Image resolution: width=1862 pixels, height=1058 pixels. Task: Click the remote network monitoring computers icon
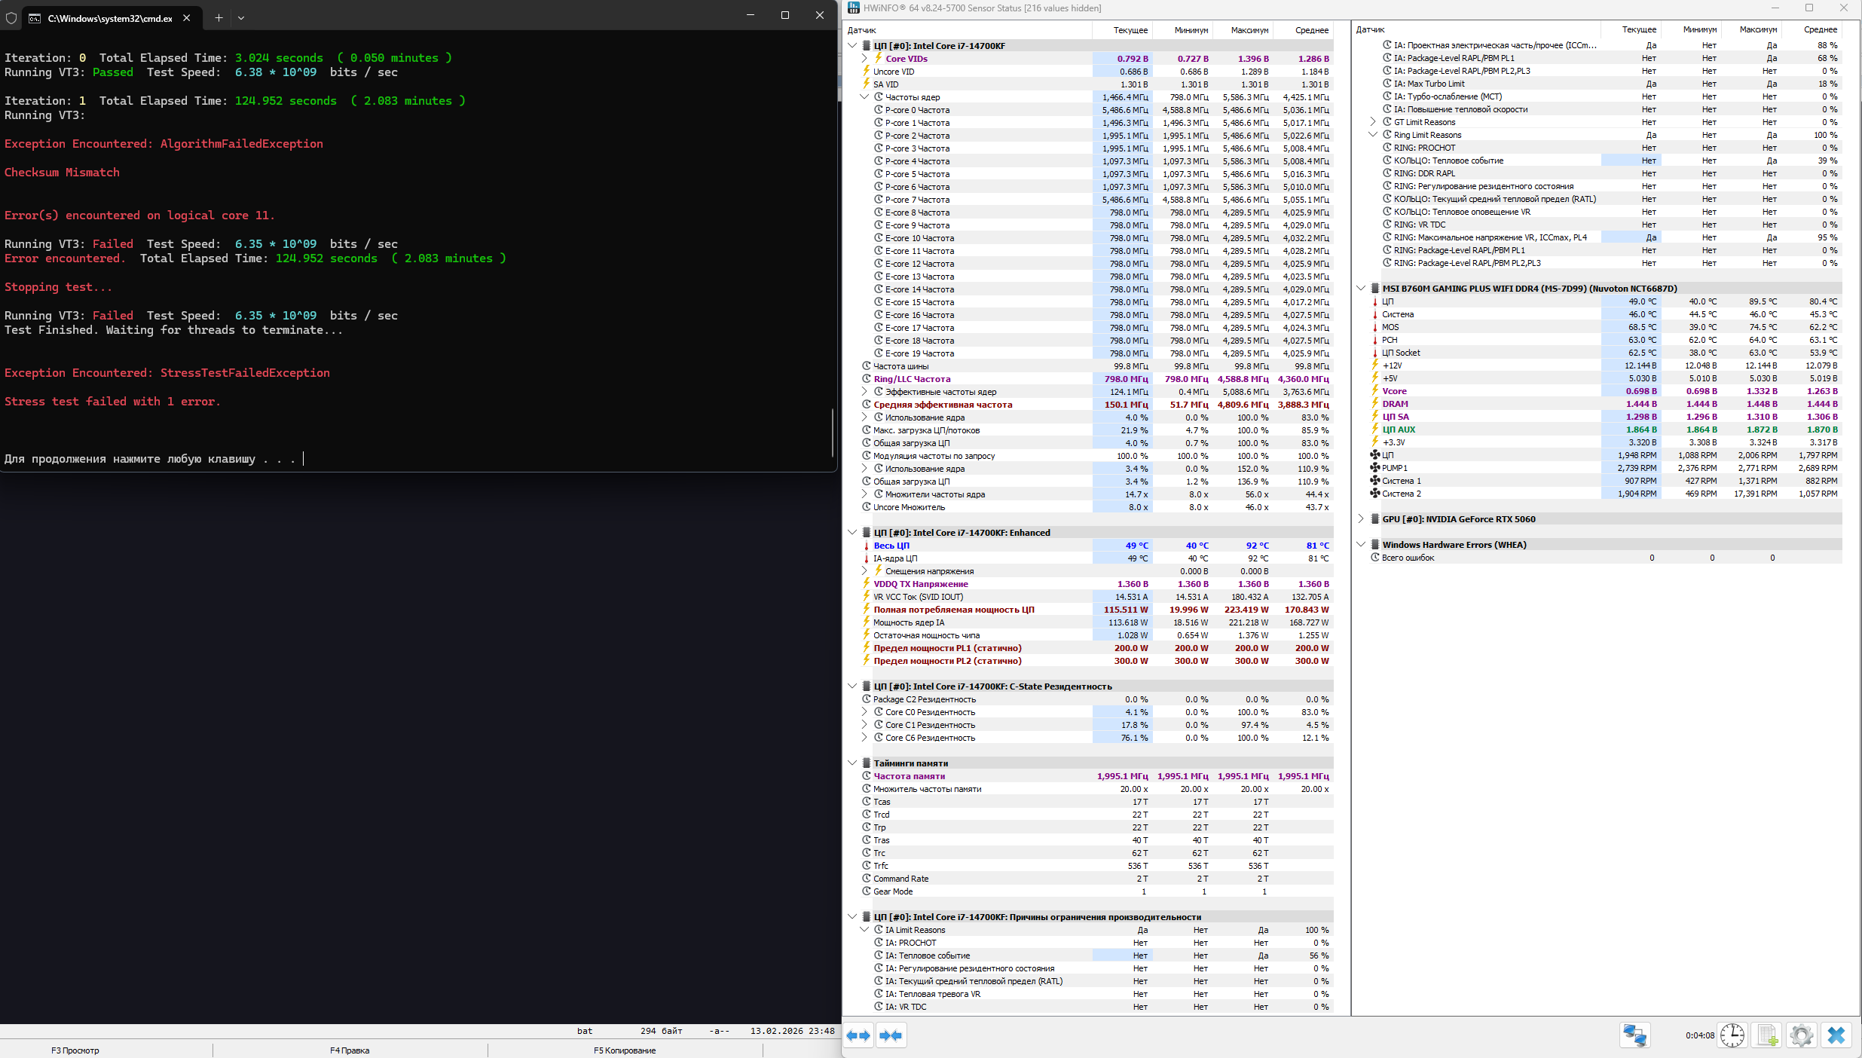[x=1634, y=1035]
